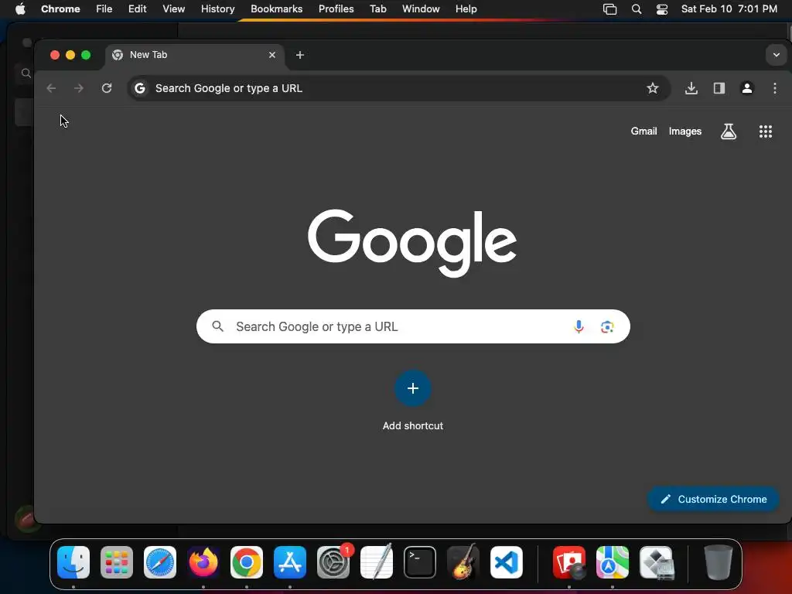Open the Gmail link
792x594 pixels.
pyautogui.click(x=644, y=131)
